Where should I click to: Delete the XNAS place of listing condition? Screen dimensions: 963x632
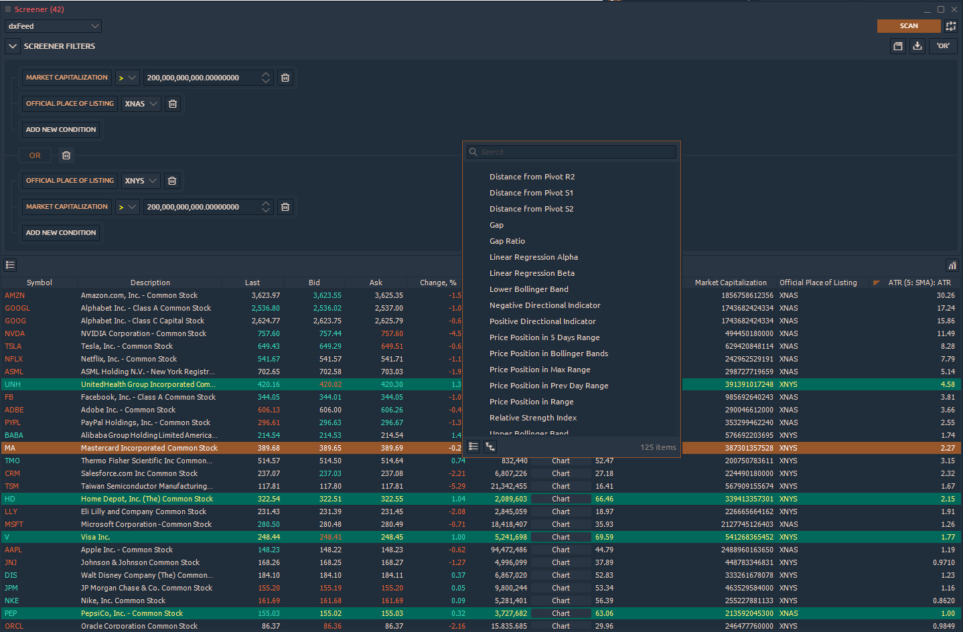(173, 104)
